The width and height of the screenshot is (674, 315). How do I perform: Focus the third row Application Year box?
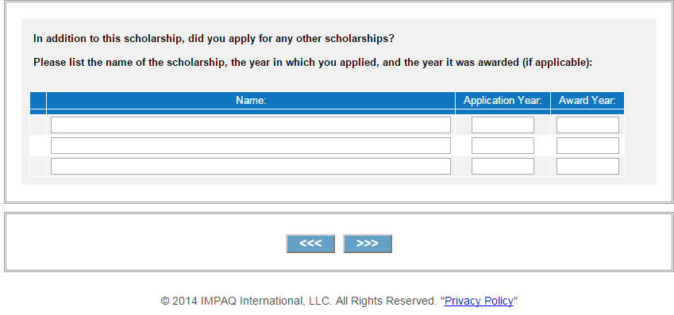click(x=503, y=167)
